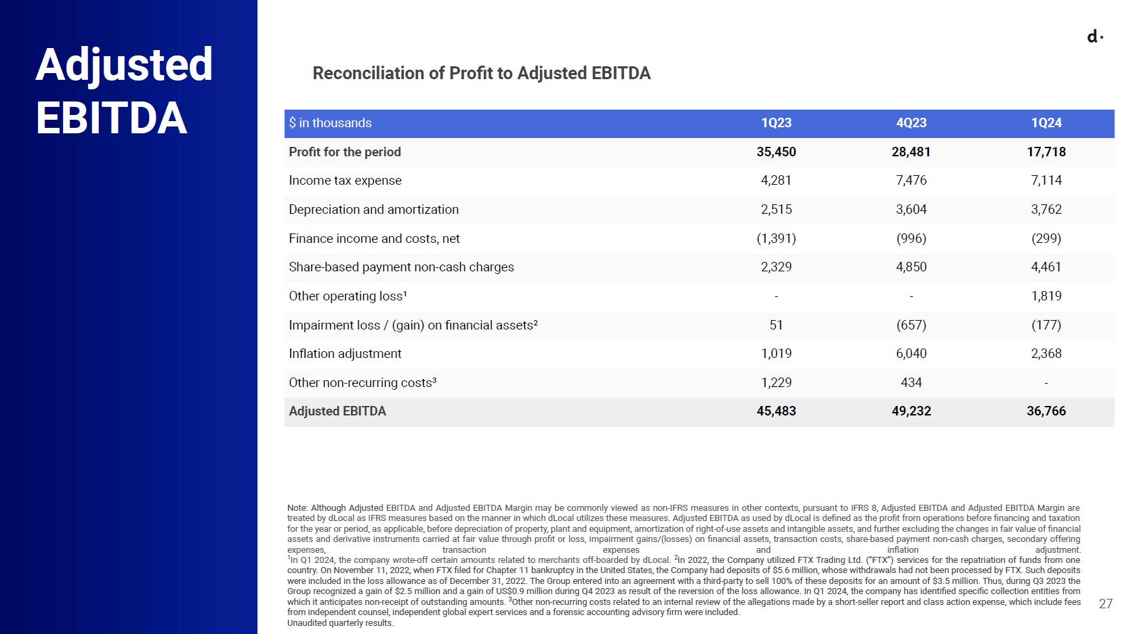Click the Reconciliation of Profit heading
This screenshot has width=1137, height=634.
[x=481, y=73]
